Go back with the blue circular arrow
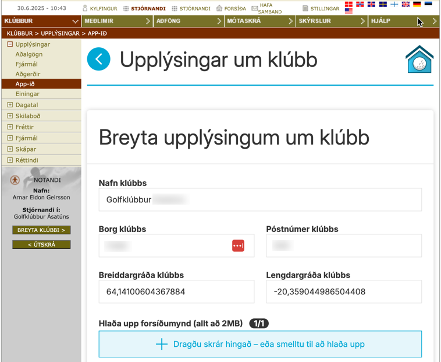The image size is (441, 362). (x=99, y=59)
